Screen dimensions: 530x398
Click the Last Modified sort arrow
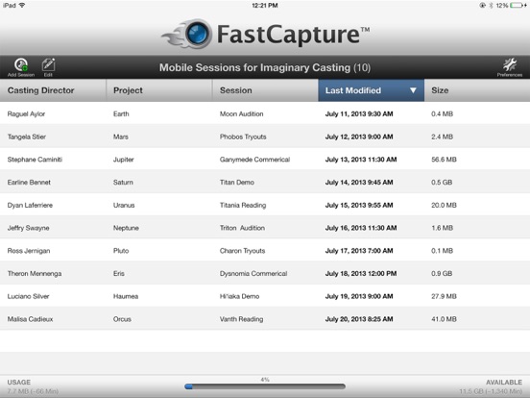click(x=413, y=90)
